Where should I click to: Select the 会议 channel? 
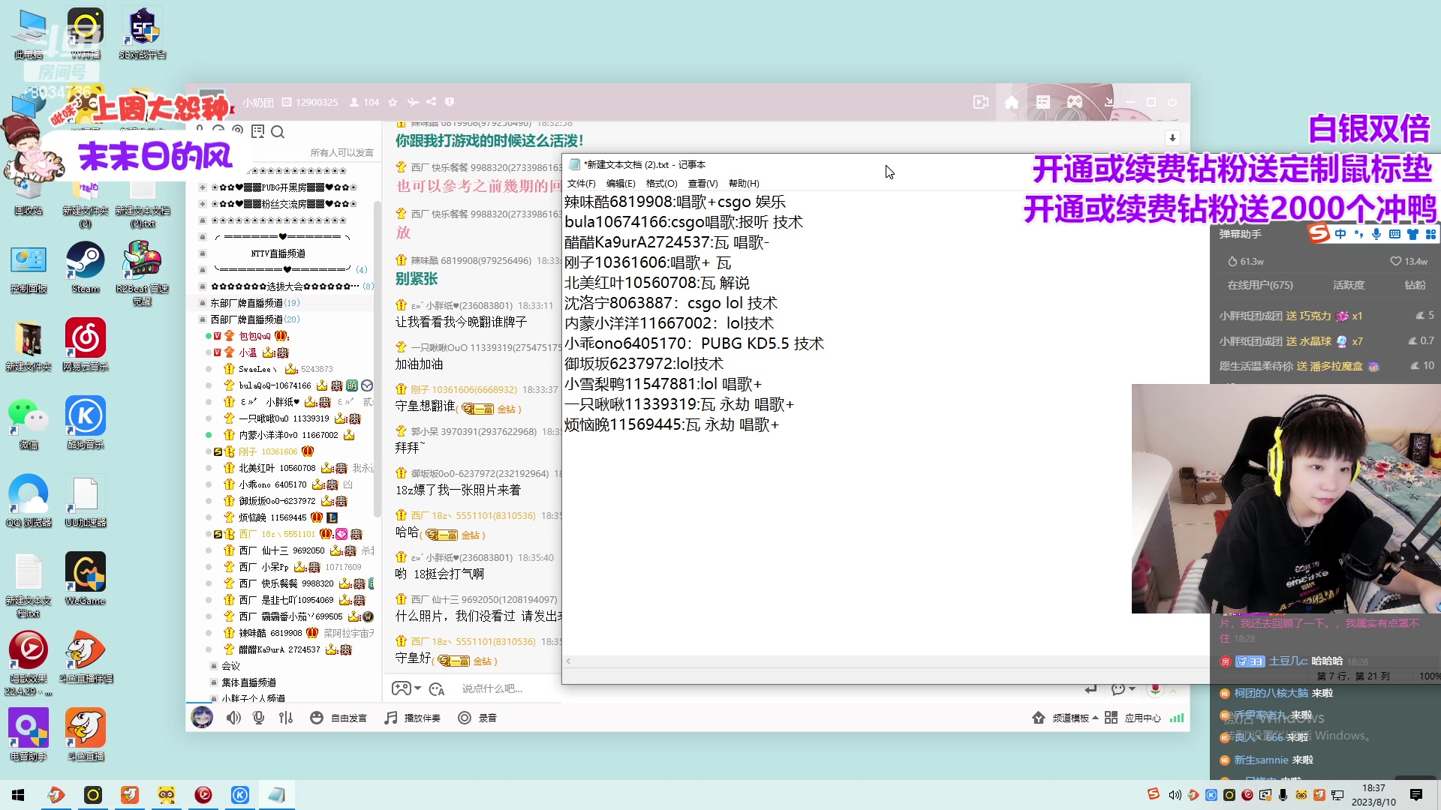coord(230,666)
